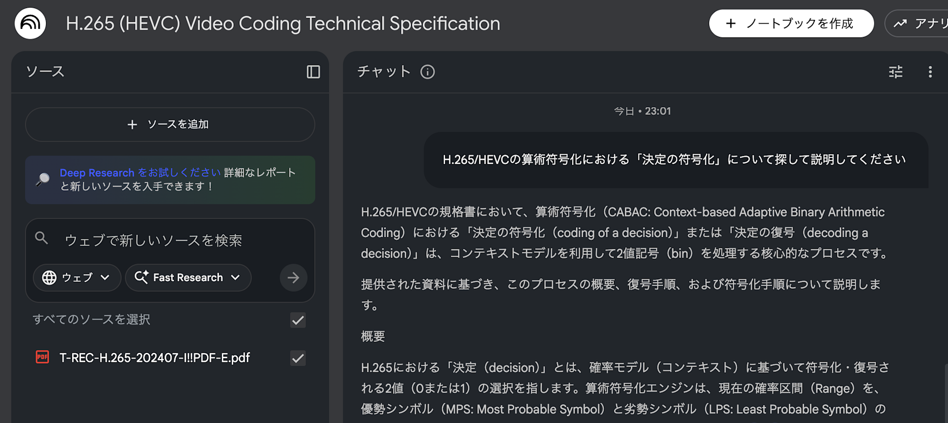Click the NotebookLM logo icon

click(x=30, y=24)
